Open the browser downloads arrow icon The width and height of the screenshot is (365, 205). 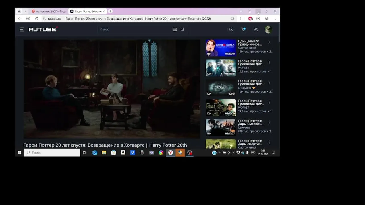tap(275, 19)
